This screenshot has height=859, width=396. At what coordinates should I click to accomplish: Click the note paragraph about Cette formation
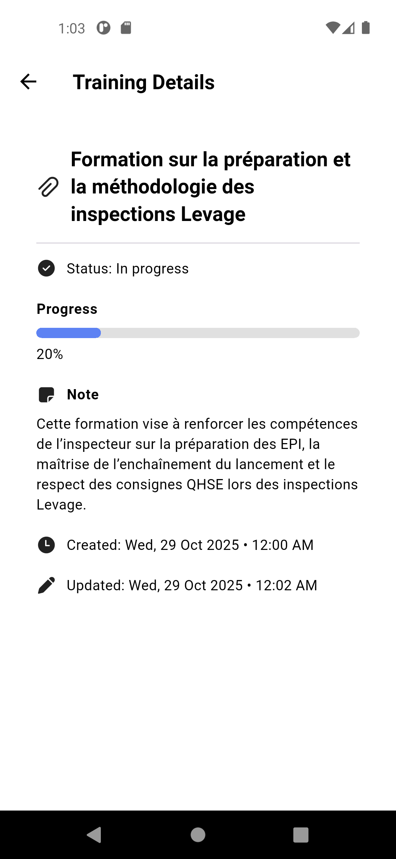(197, 464)
